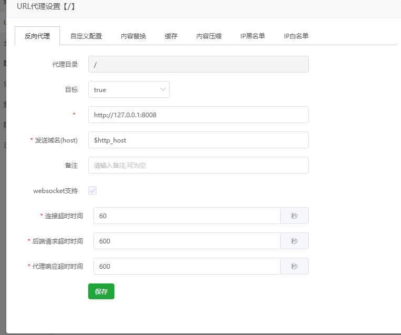The image size is (401, 335).
Task: Switch to the IP黑名单 tab
Action: pyautogui.click(x=252, y=36)
